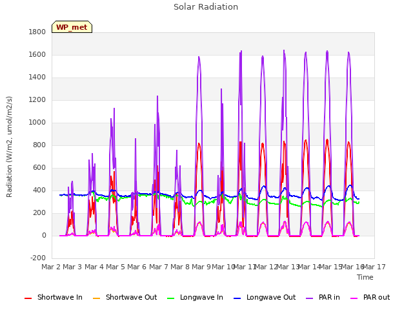Click the Mar 7 x-axis label
This screenshot has height=310, width=413.
pyautogui.click(x=159, y=267)
